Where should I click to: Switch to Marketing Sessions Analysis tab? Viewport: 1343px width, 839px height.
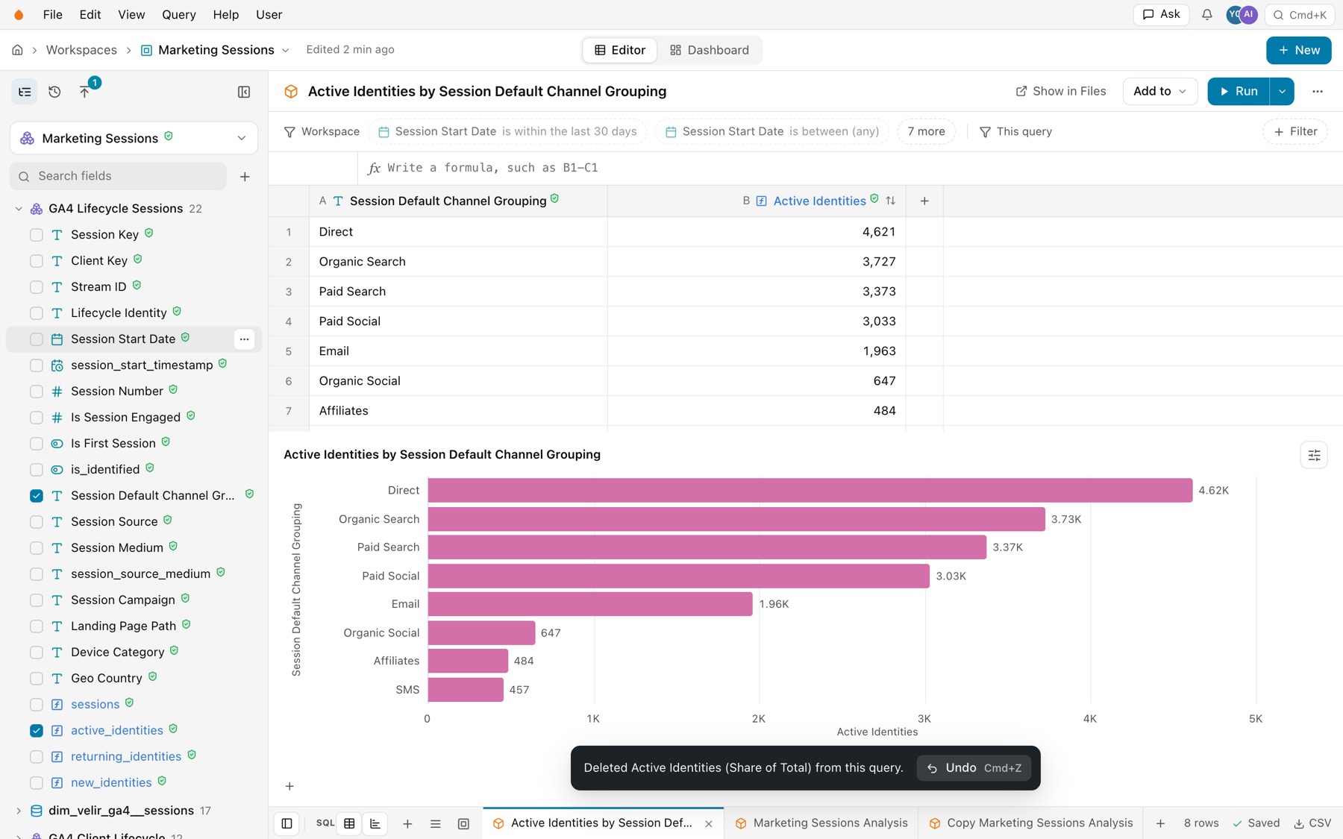821,823
